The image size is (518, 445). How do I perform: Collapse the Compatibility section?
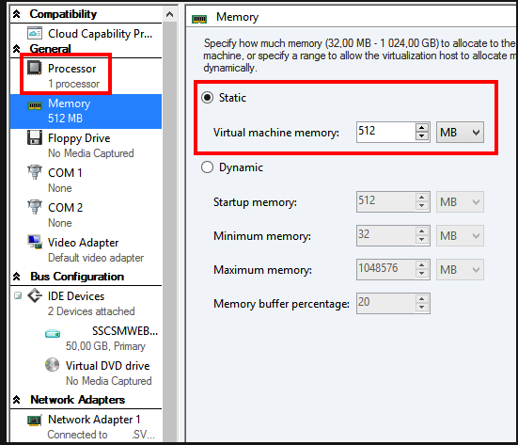pyautogui.click(x=17, y=14)
